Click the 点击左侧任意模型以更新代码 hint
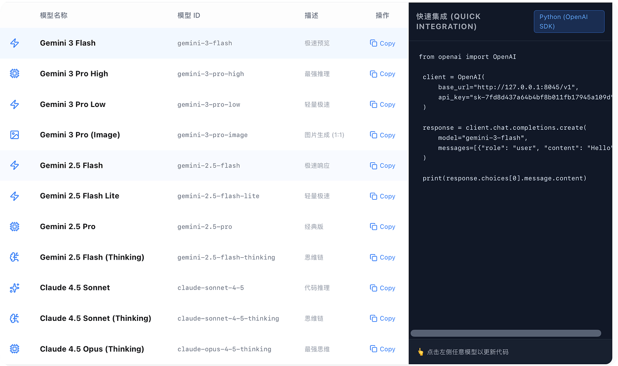Screen dimensions: 618x366 click(x=468, y=352)
